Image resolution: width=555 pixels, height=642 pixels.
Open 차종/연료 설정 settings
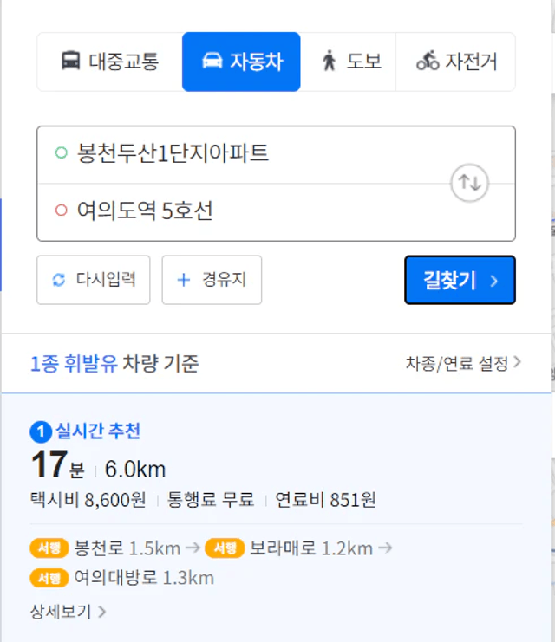463,363
